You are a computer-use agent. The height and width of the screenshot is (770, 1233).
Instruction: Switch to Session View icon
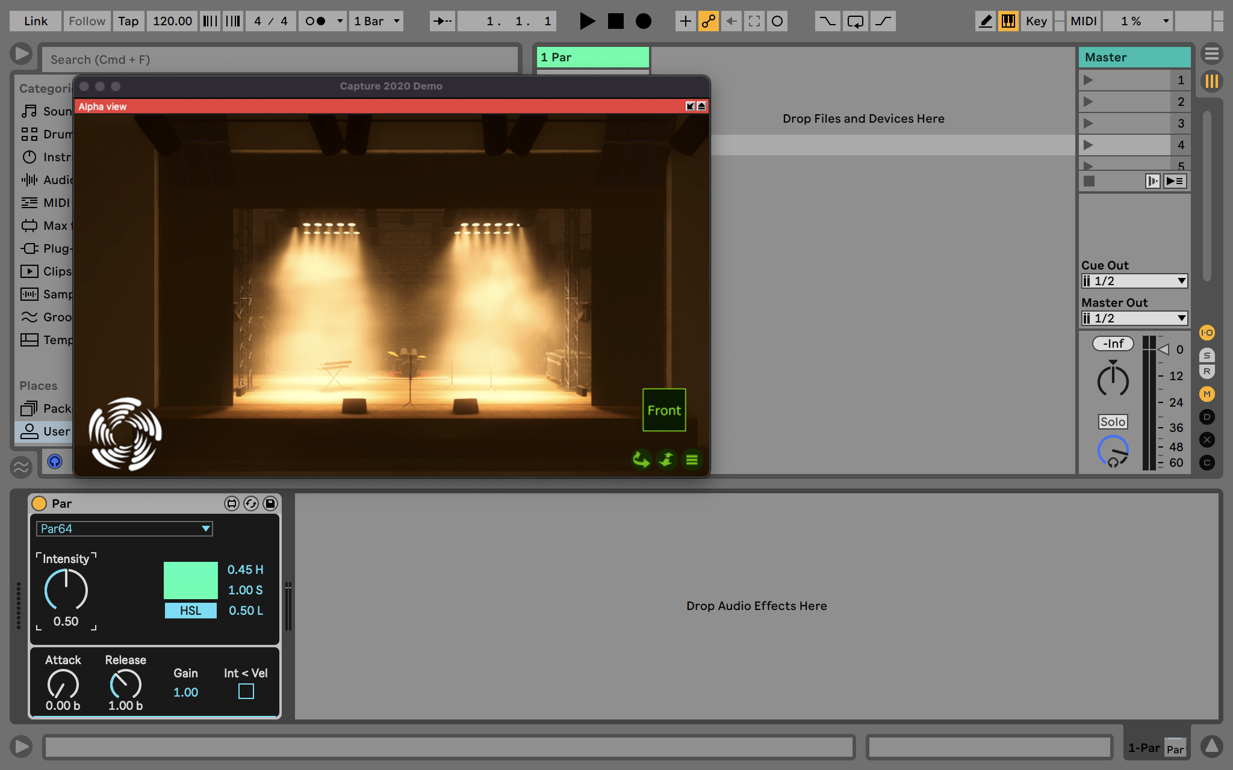(x=1212, y=81)
